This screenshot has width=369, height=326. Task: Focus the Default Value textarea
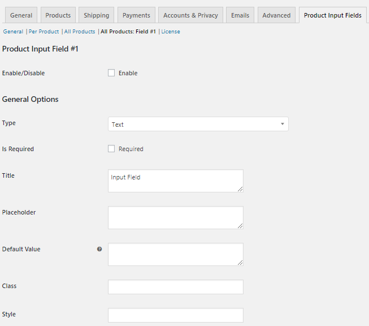pyautogui.click(x=176, y=254)
